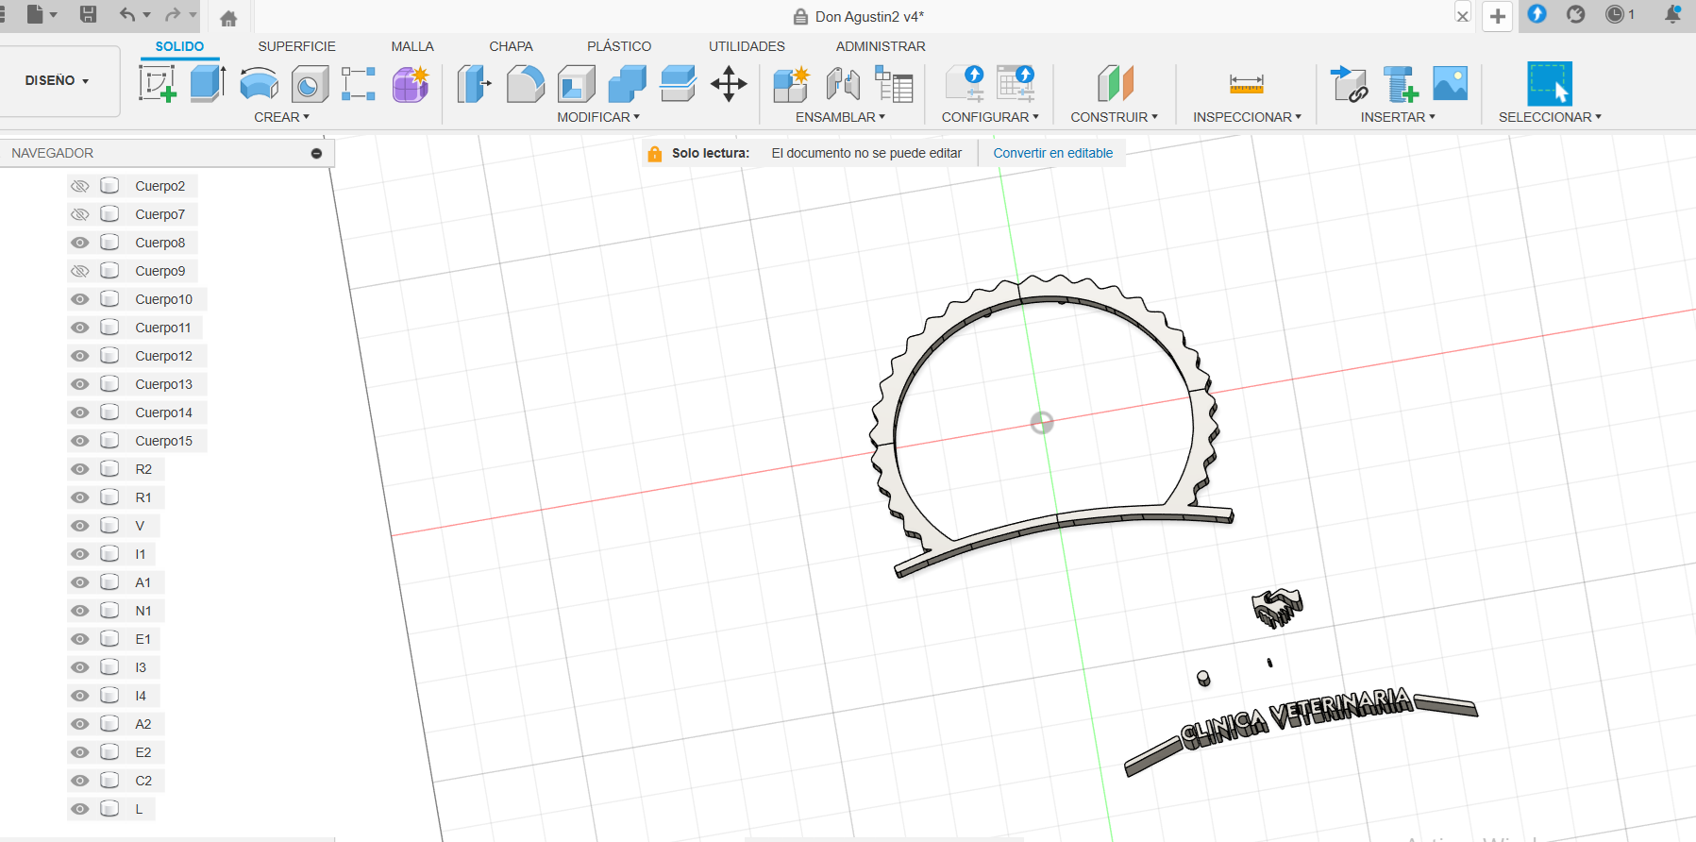
Task: Hide body A1
Action: click(x=80, y=582)
